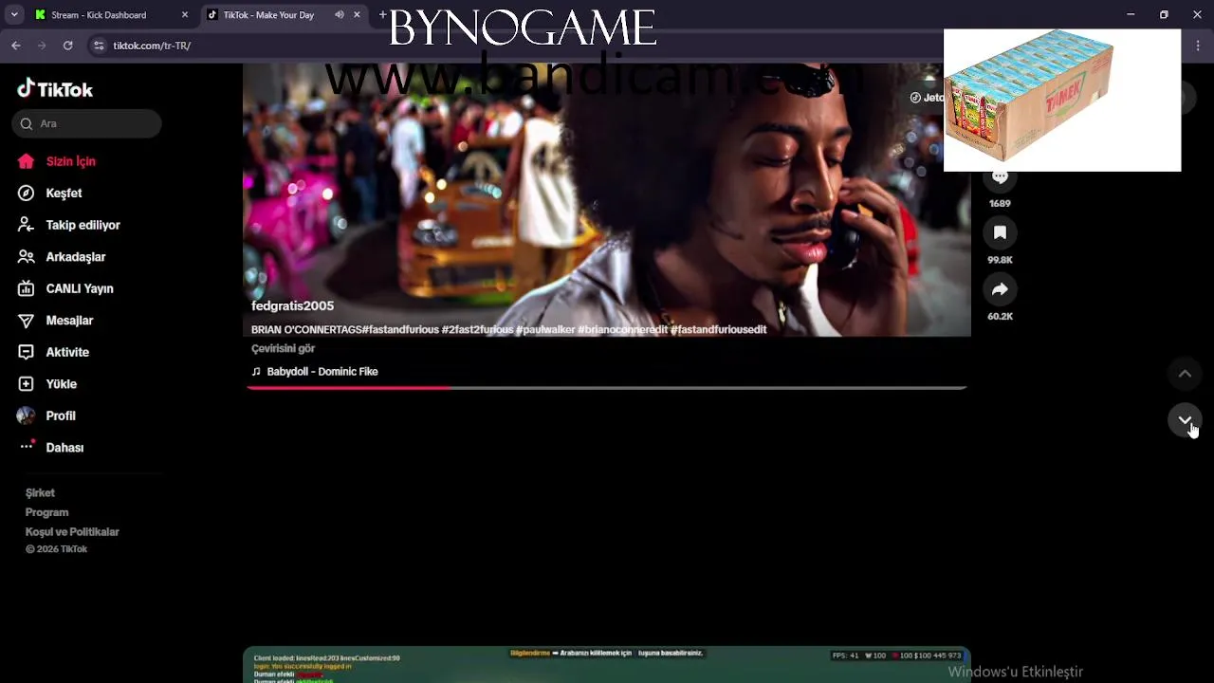The height and width of the screenshot is (683, 1214).
Task: Click the #fastandfuriousedit hashtag
Action: pos(718,330)
